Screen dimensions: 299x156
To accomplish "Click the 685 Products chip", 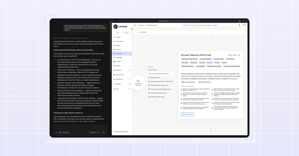I will coord(205,82).
